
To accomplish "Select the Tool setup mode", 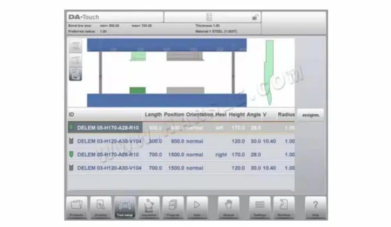I will coord(125,208).
